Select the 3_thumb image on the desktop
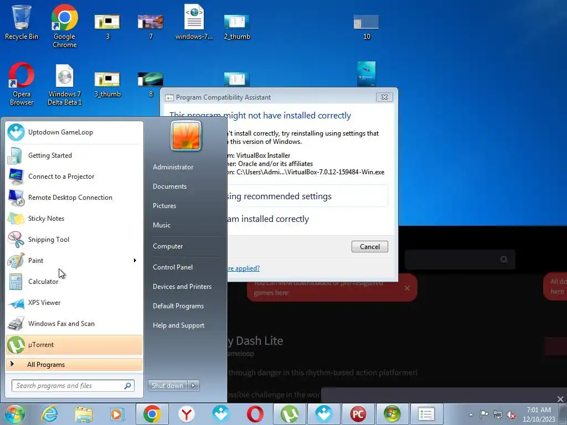This screenshot has width=567, height=425. [107, 85]
